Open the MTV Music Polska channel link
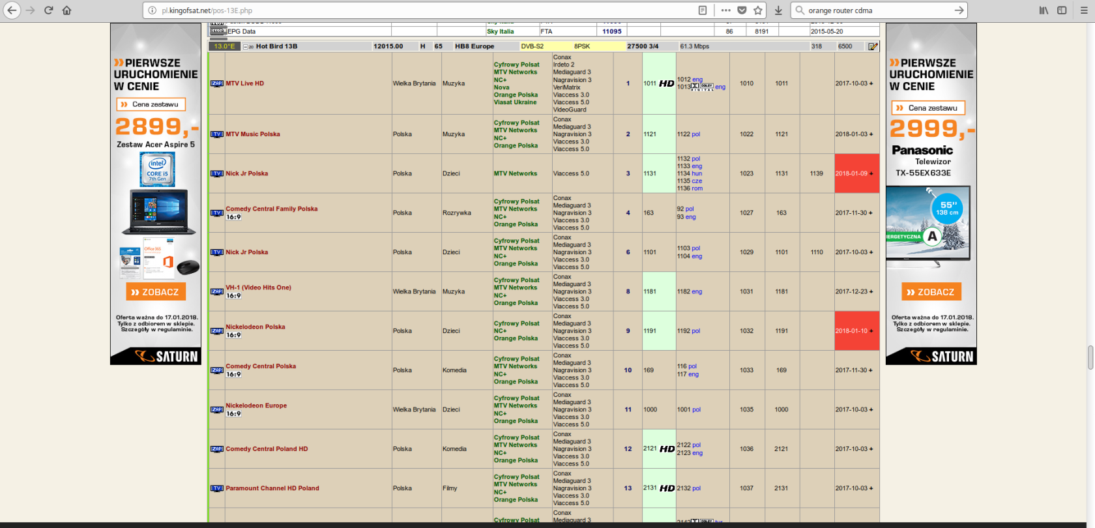1095x528 pixels. tap(253, 134)
